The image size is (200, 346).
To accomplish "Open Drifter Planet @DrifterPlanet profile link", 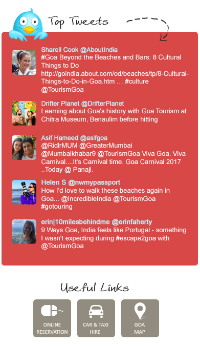I will coord(82,104).
